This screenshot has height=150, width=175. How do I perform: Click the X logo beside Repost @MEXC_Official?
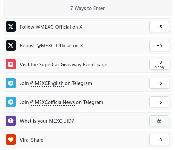pyautogui.click(x=11, y=45)
